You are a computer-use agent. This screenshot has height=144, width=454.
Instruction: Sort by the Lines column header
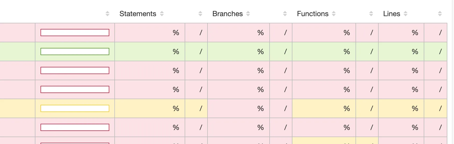click(392, 14)
